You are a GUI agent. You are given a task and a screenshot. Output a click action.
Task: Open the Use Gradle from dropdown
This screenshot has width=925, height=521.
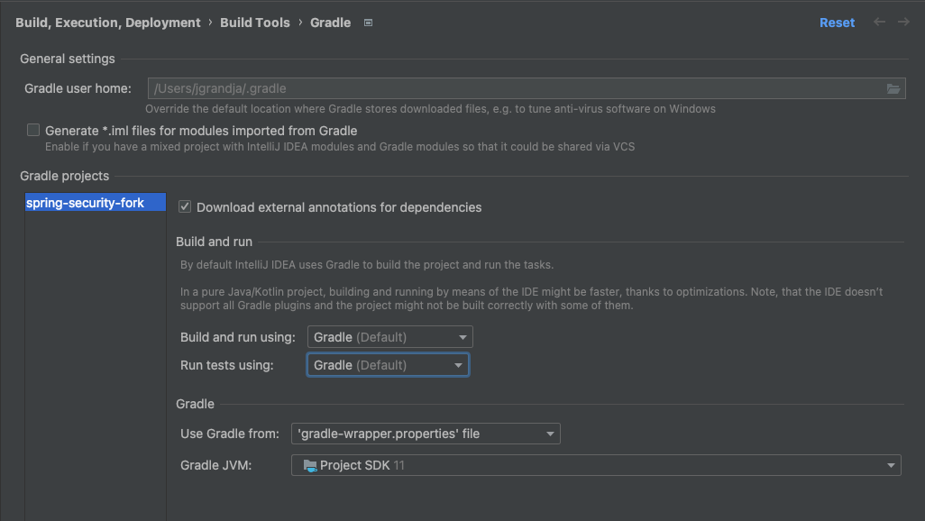click(x=425, y=434)
